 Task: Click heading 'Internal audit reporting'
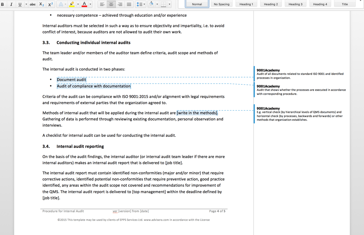coord(80,146)
